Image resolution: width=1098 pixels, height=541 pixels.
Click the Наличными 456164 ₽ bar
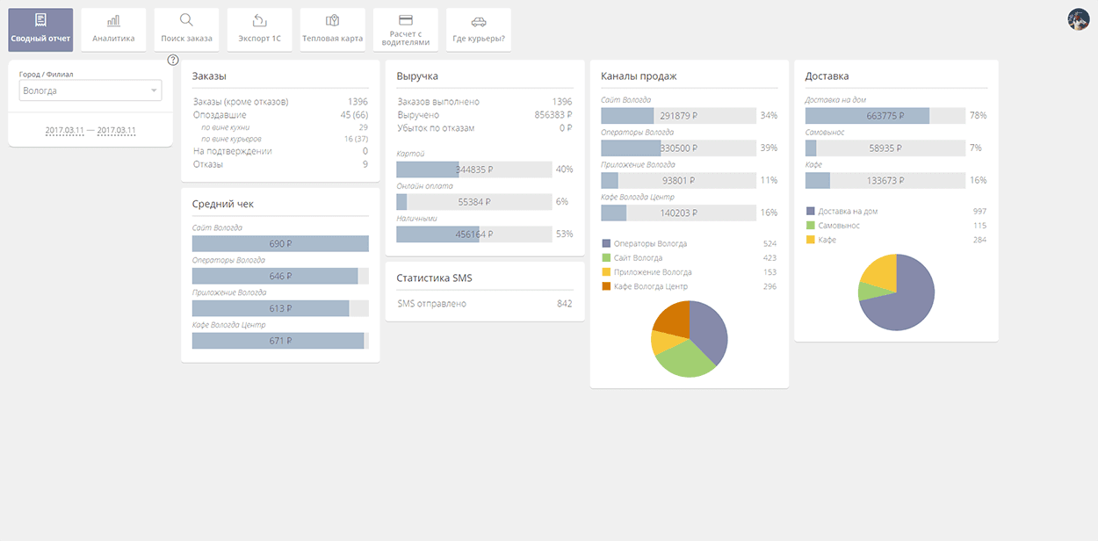coord(473,234)
